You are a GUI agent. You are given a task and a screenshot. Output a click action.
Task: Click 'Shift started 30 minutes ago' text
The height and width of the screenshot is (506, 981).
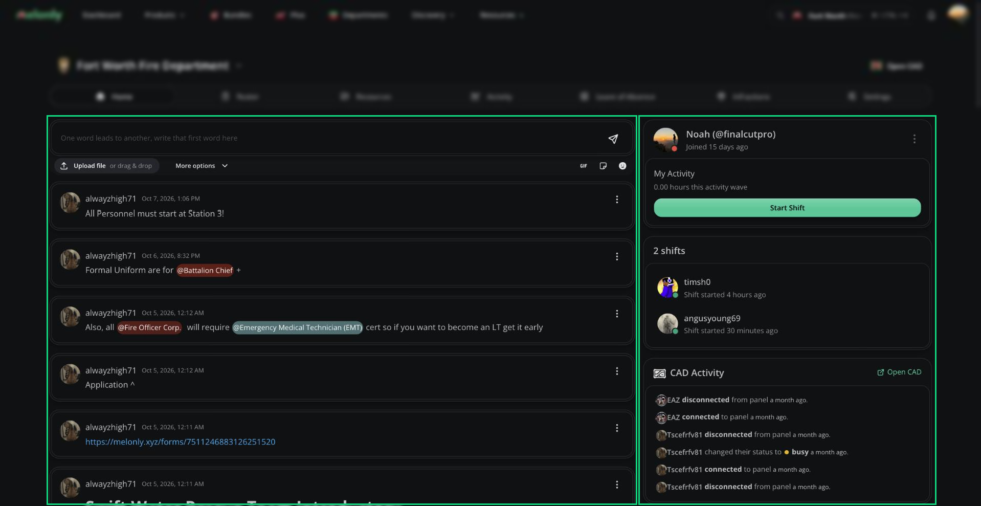pos(731,331)
